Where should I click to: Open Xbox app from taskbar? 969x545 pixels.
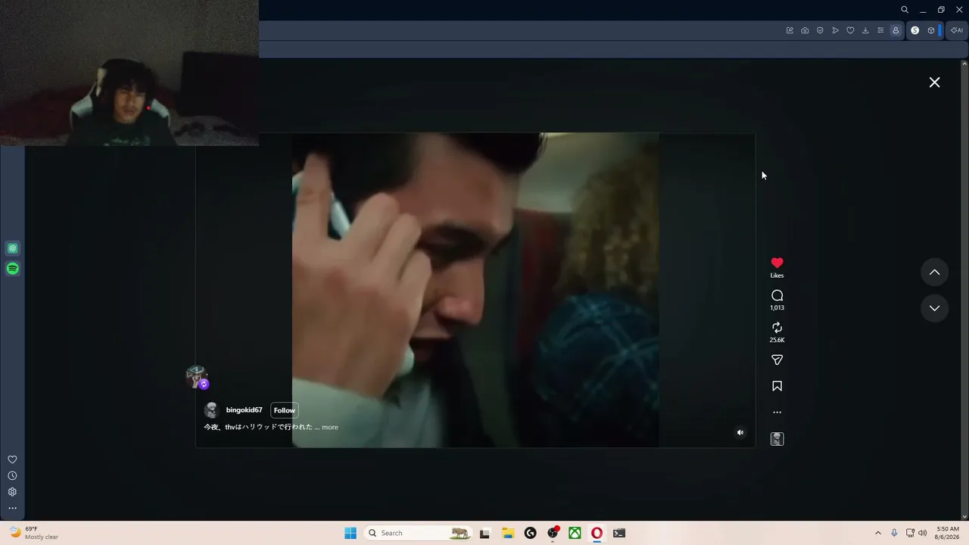click(575, 533)
